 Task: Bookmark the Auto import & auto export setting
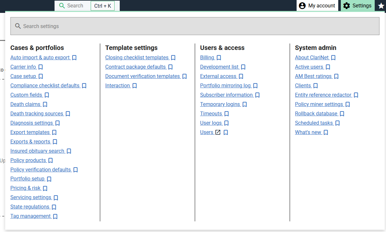[x=74, y=58]
